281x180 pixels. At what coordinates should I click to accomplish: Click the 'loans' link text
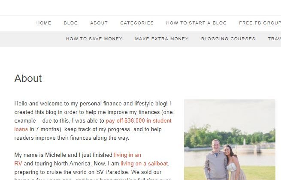pyautogui.click(x=21, y=129)
